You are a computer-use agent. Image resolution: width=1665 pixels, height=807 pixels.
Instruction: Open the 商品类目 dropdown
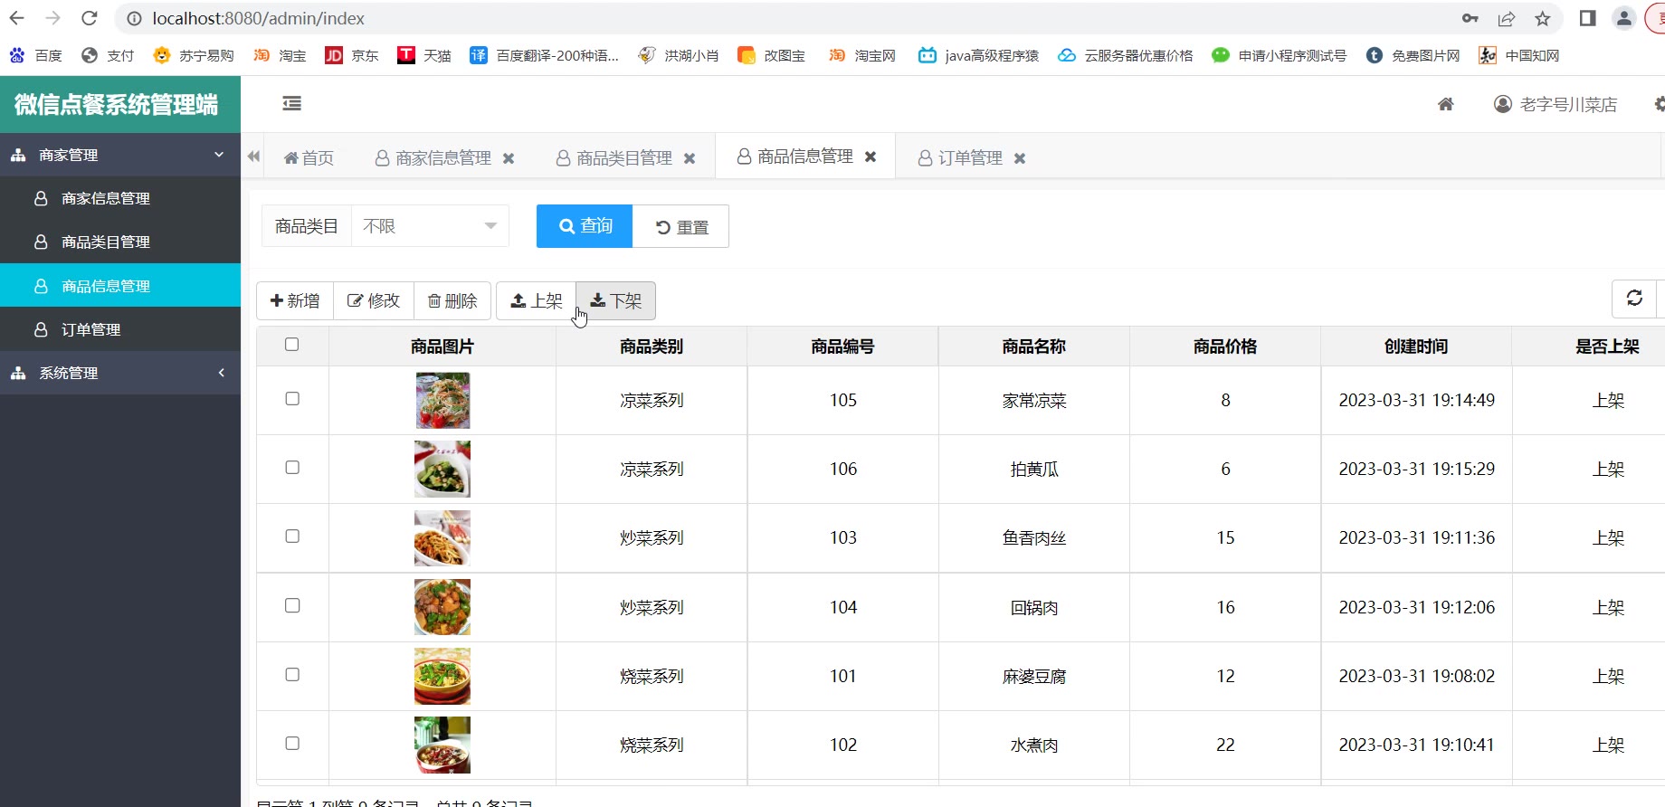click(430, 226)
